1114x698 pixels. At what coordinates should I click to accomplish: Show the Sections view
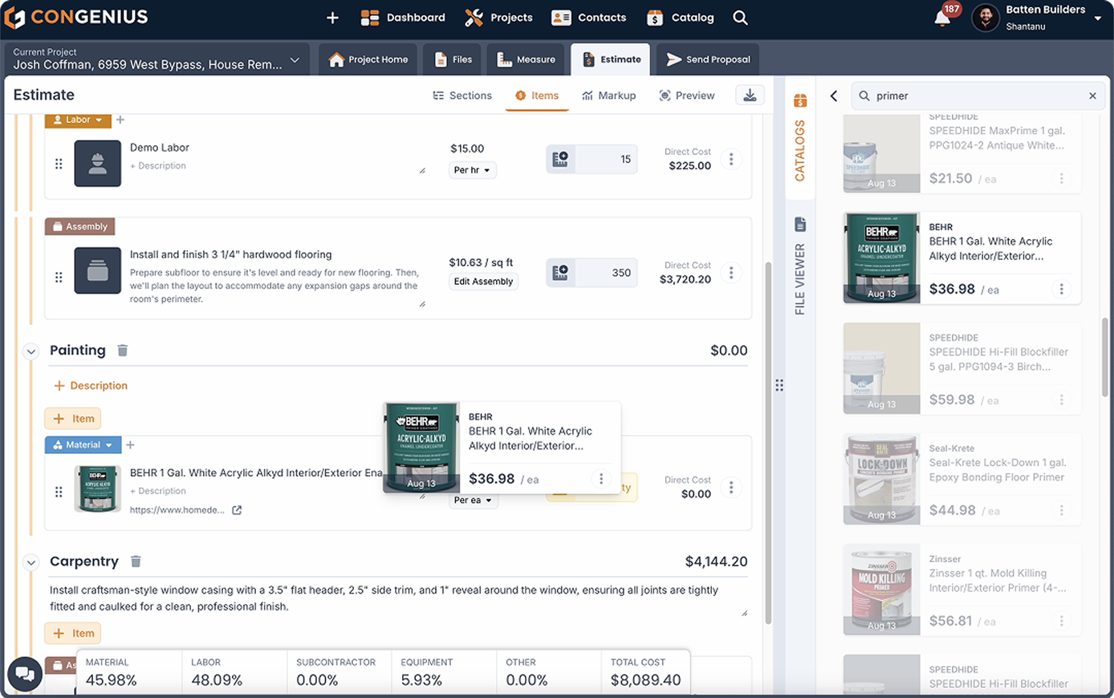tap(462, 95)
